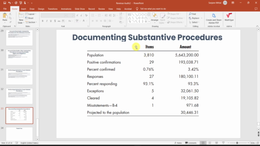The image size is (260, 146).
Task: Click the Cut scissors icon
Action: [x=10, y=14]
